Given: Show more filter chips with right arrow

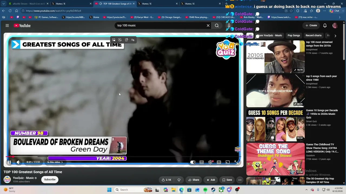Looking at the screenshot, I should (x=335, y=36).
